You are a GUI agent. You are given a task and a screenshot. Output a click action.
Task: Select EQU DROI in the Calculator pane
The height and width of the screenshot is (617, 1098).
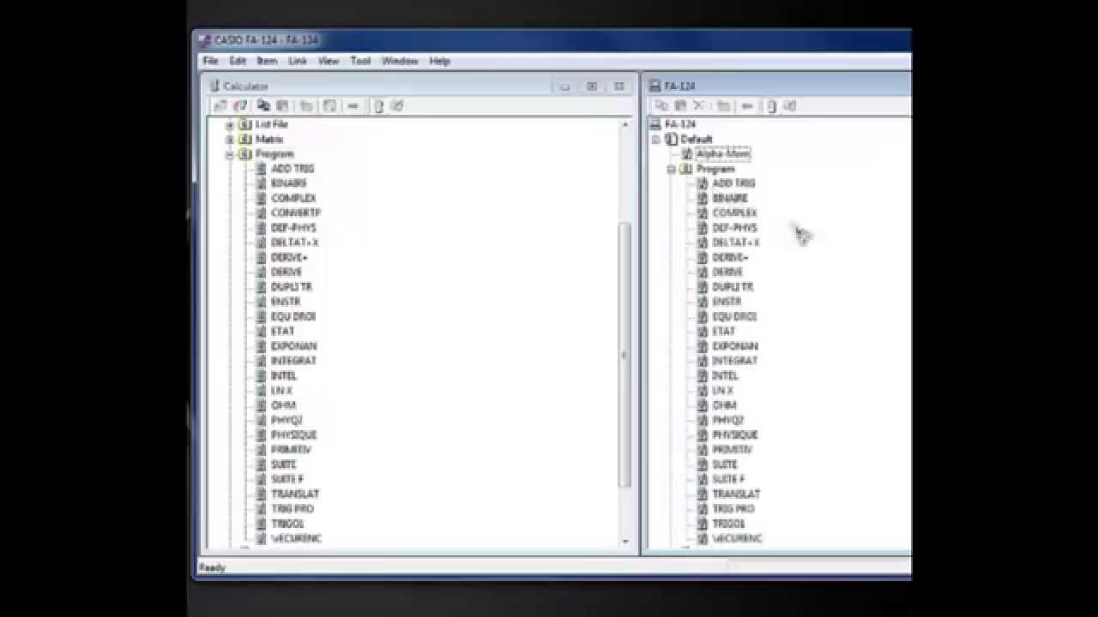(293, 316)
